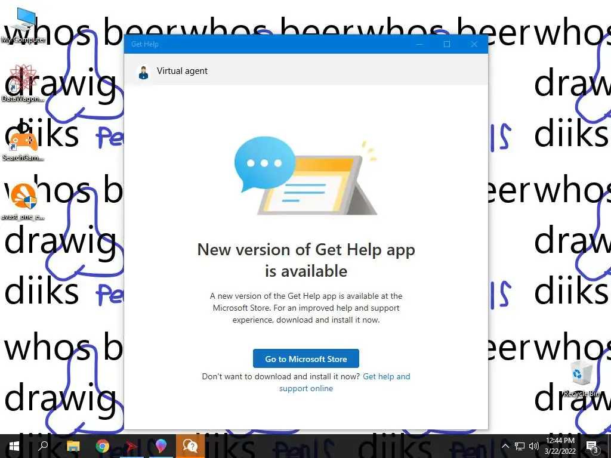Select the Get Help taskbar icon
This screenshot has height=458, width=611.
190,446
